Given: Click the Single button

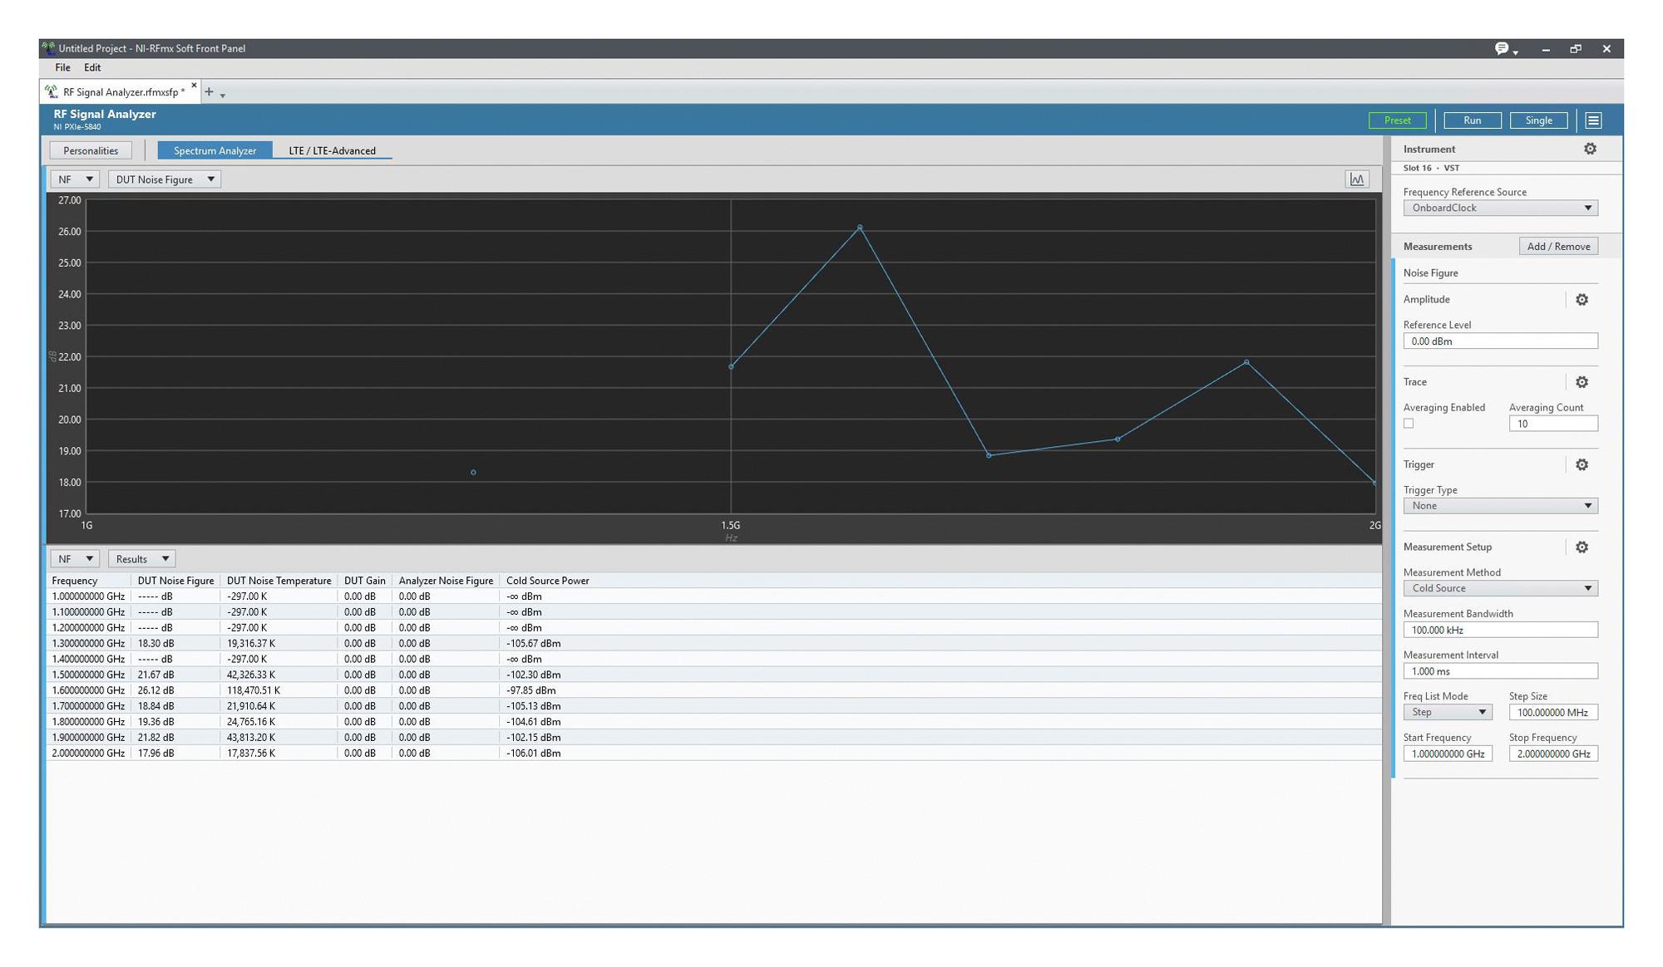Looking at the screenshot, I should coord(1538,120).
